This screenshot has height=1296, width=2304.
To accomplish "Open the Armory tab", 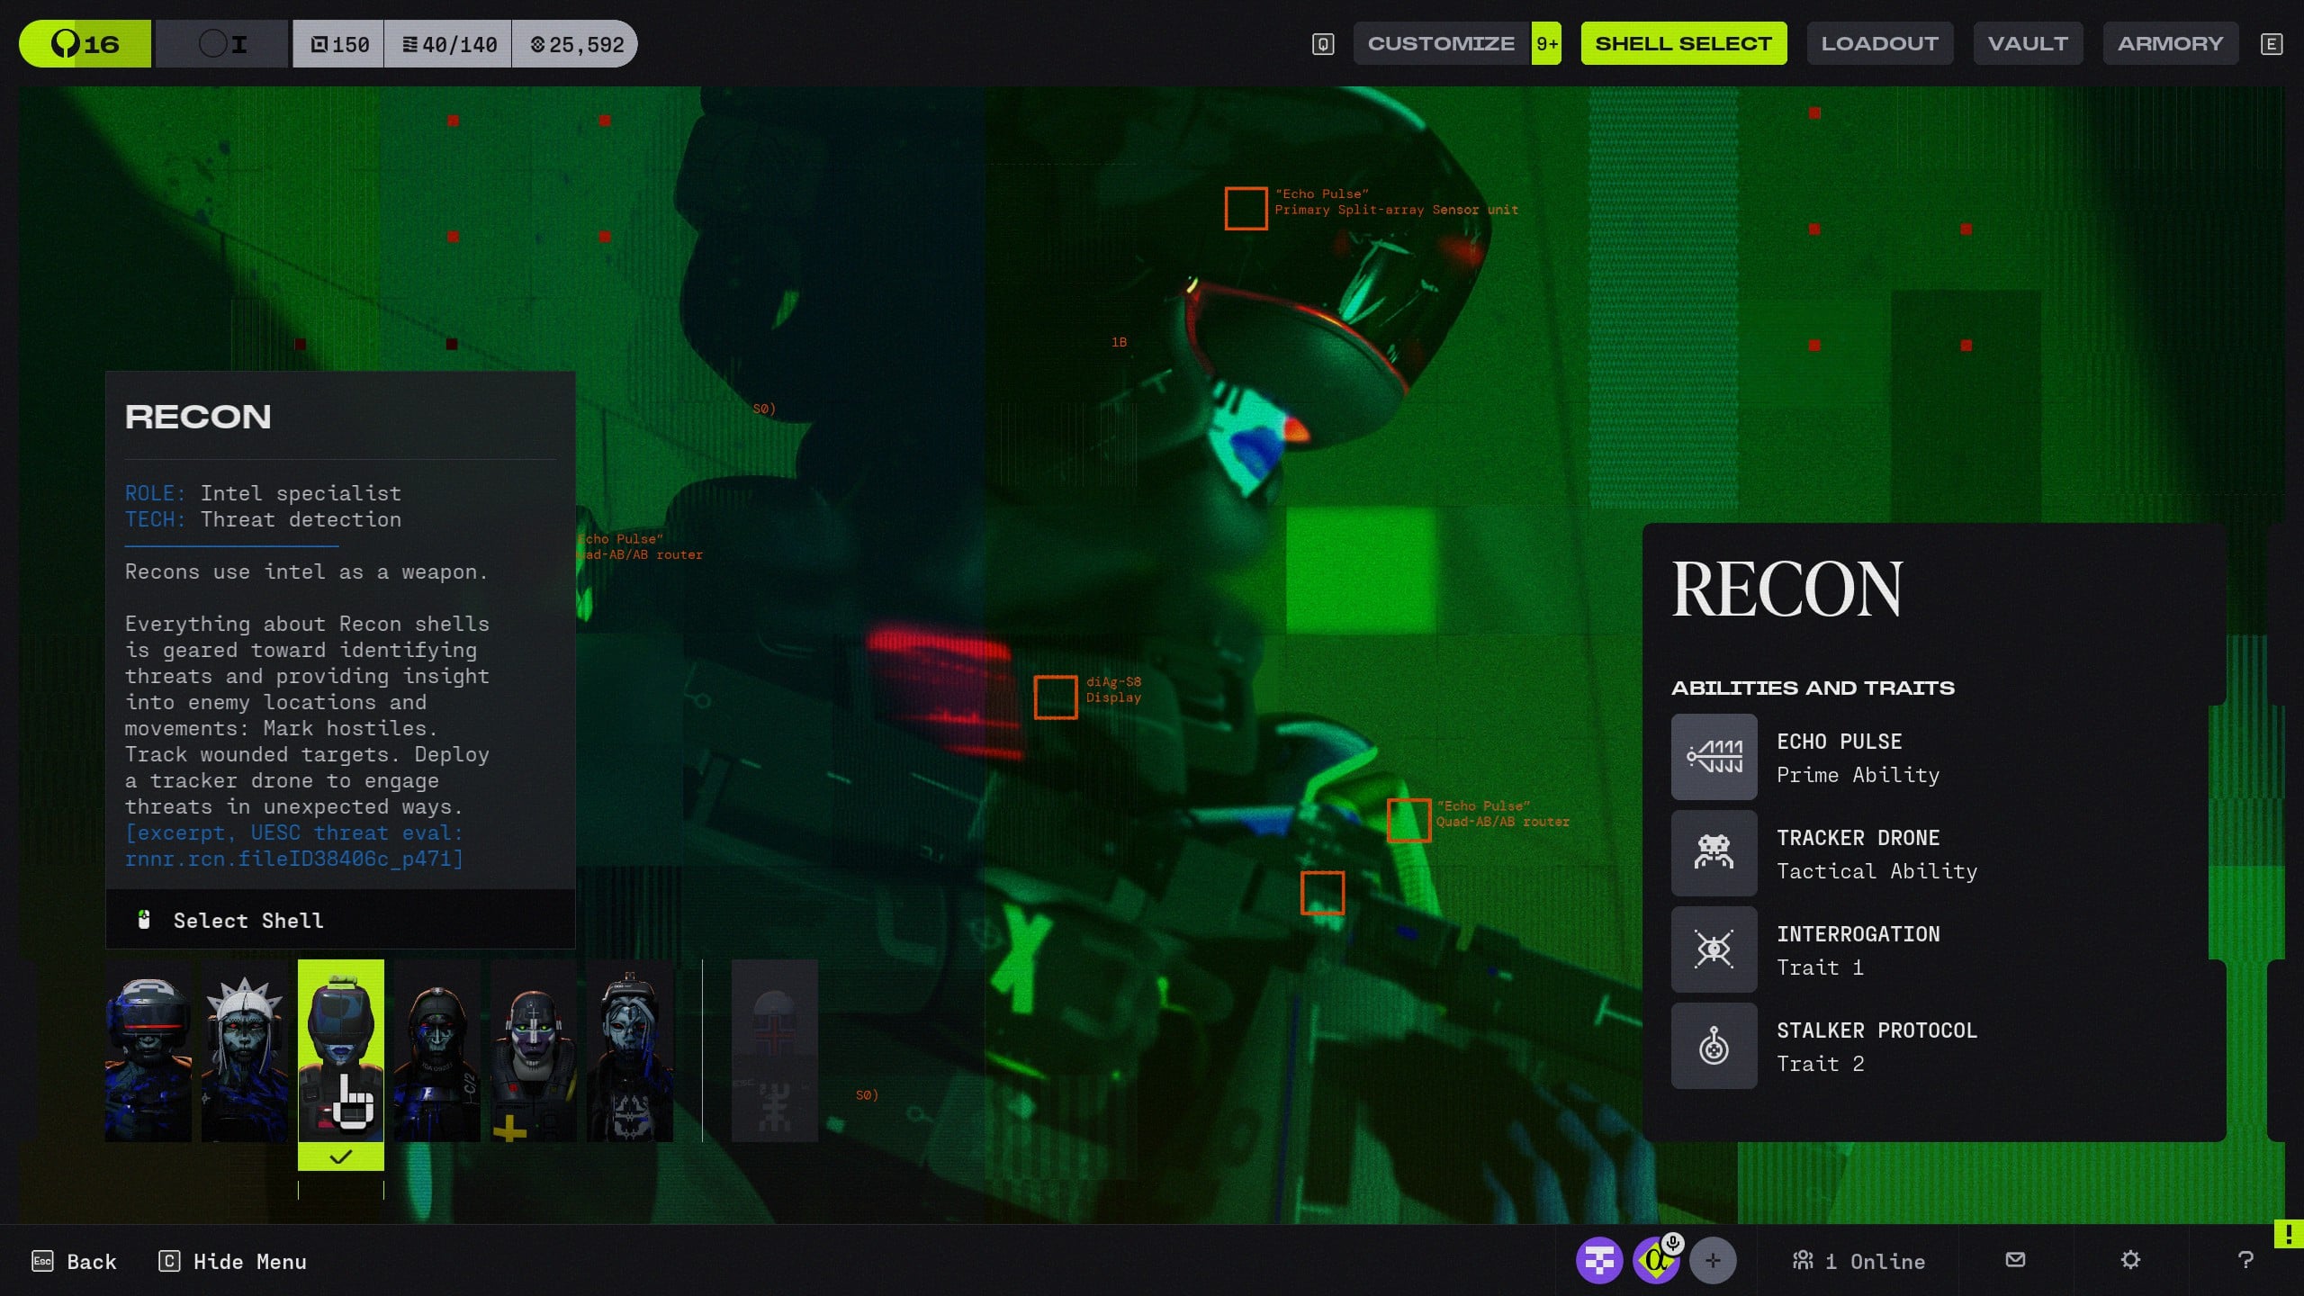I will coord(2170,43).
